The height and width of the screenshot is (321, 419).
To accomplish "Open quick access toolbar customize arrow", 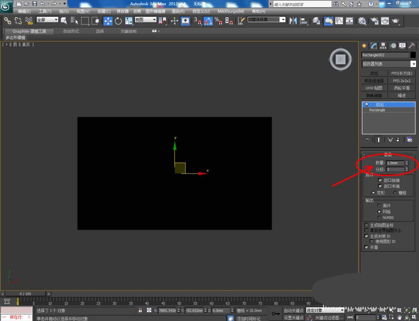I will (x=65, y=4).
